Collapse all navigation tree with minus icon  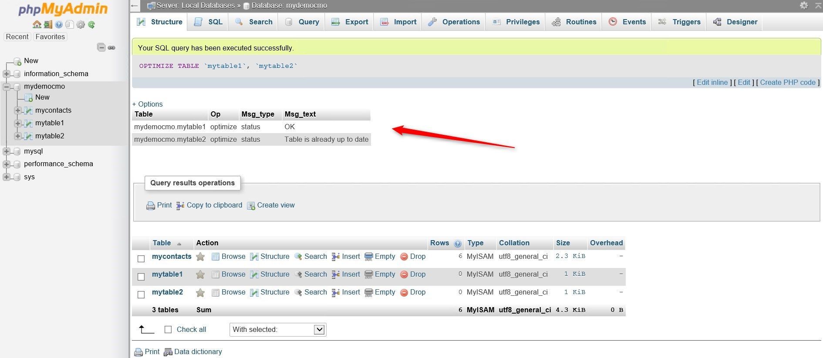(101, 47)
